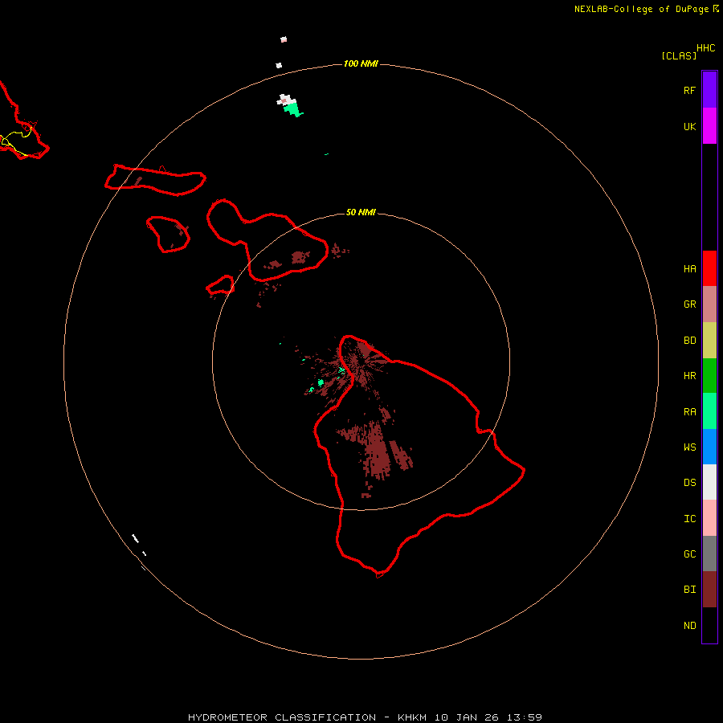Click the KHKM station identifier in caption
Image resolution: width=723 pixels, height=723 pixels.
[412, 717]
